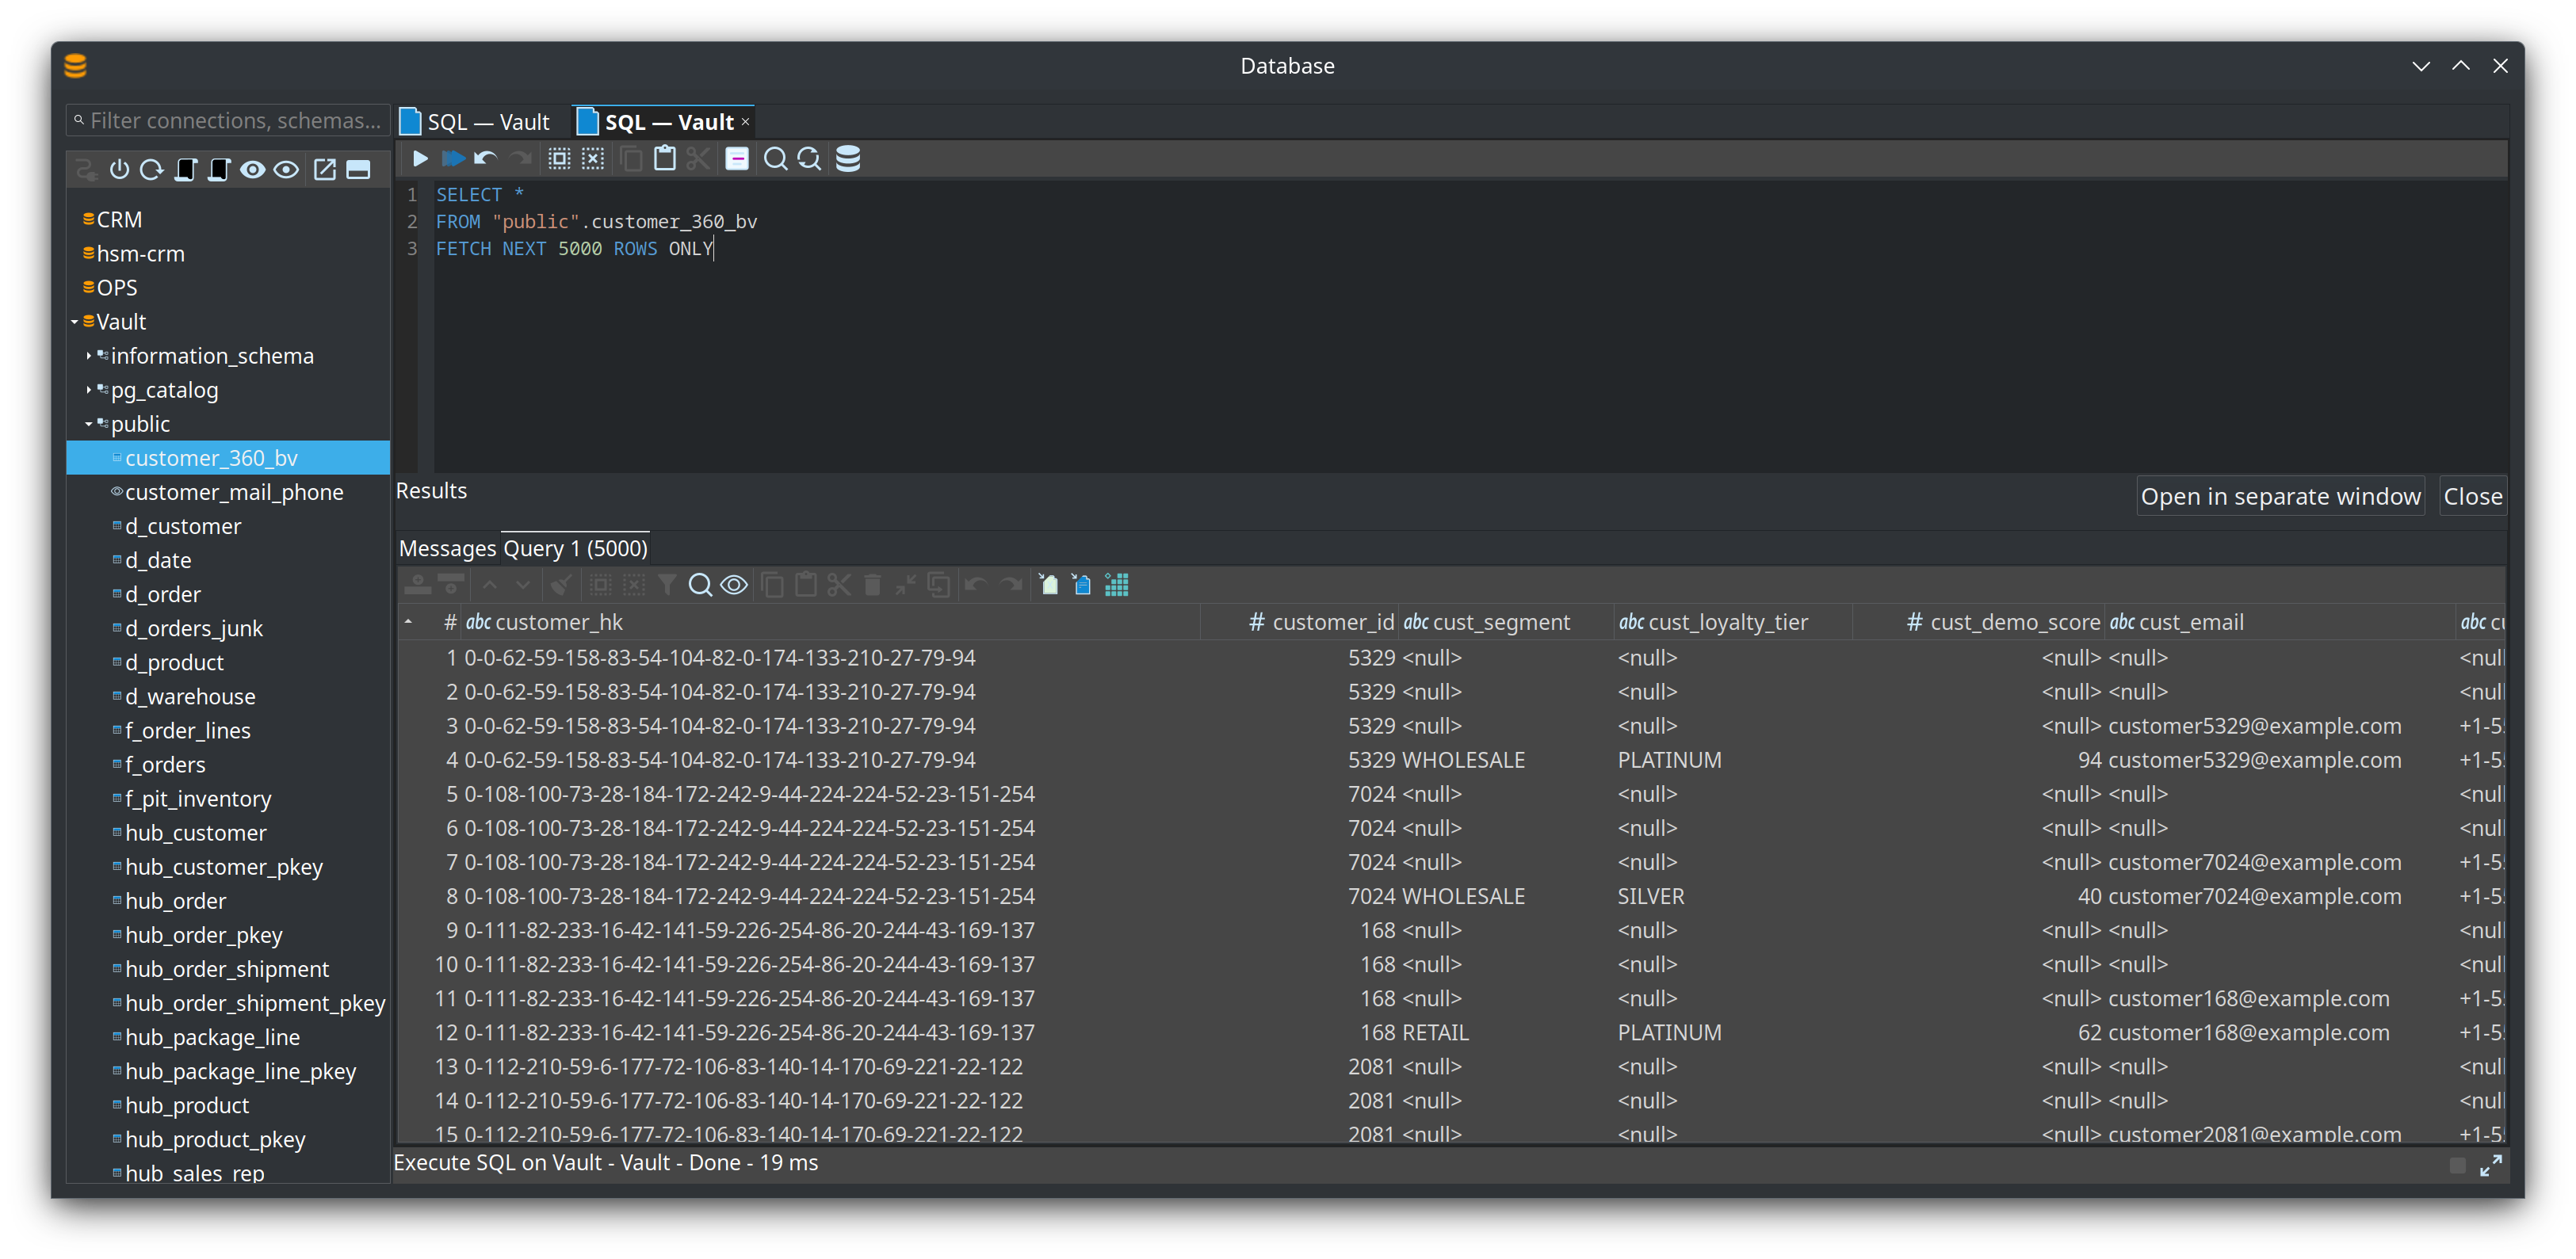
Task: Toggle the eye icon in results toolbar
Action: click(x=734, y=585)
